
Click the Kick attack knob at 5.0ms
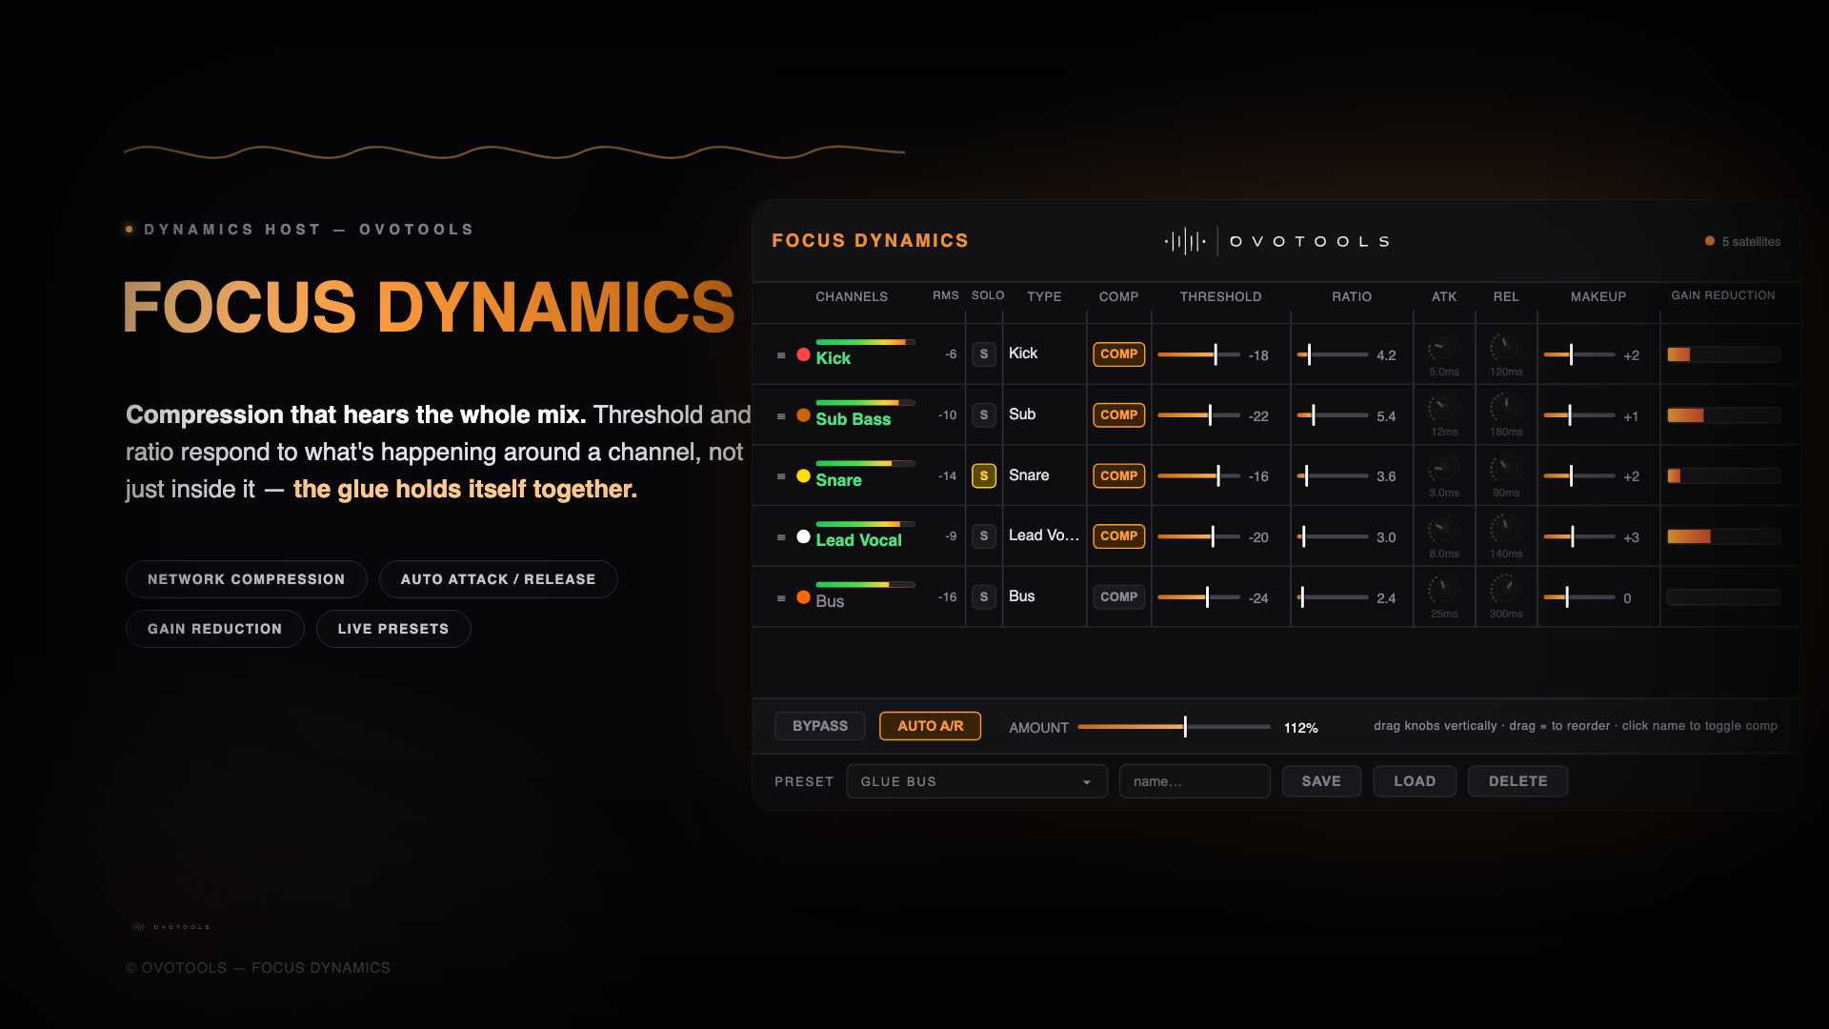click(1443, 348)
